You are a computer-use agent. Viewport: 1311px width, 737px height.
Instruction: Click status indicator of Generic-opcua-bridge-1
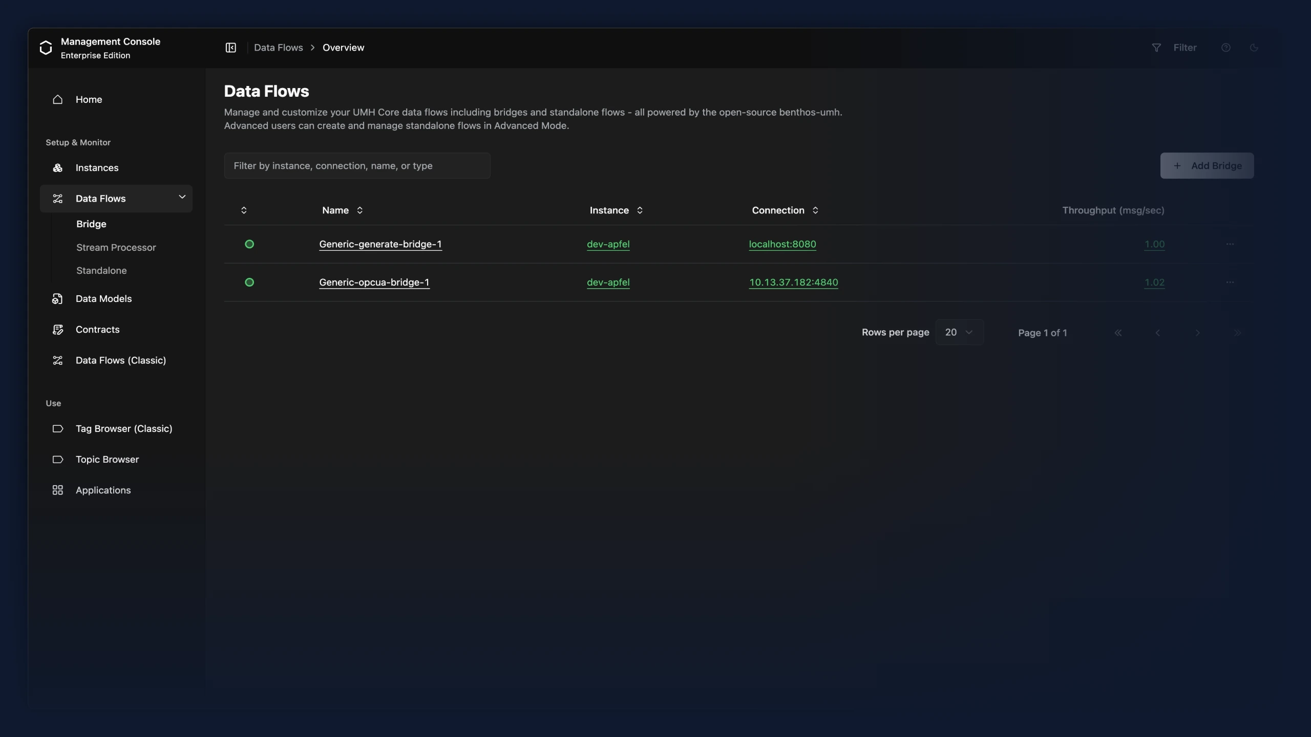coord(249,283)
